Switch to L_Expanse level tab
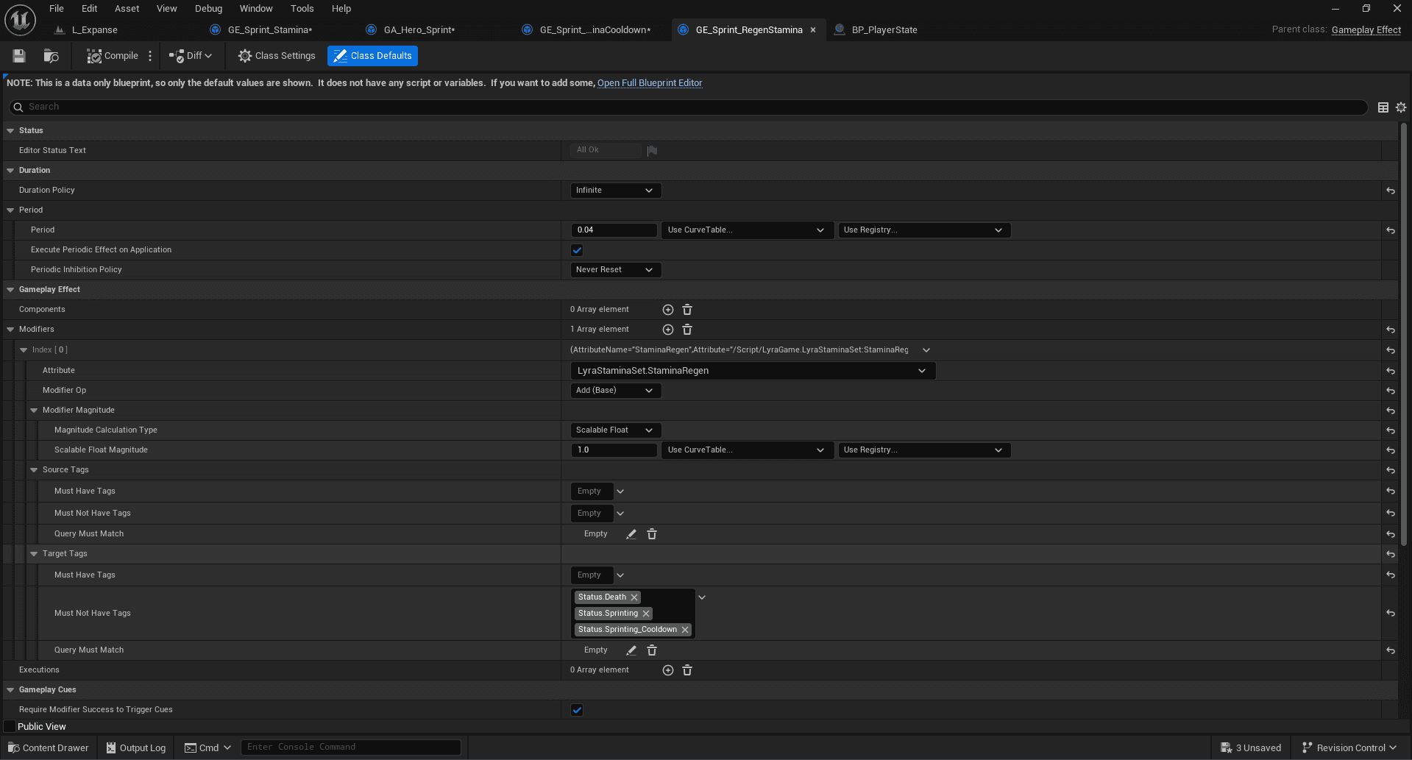1412x760 pixels. click(95, 30)
